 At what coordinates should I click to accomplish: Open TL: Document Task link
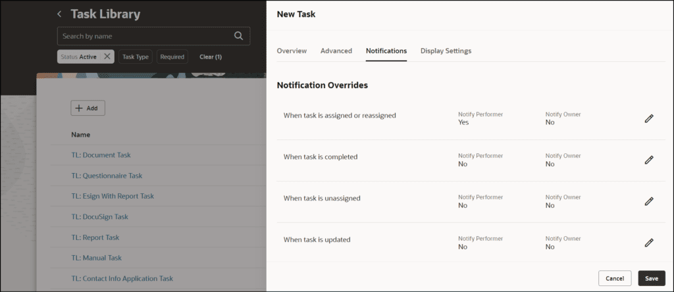[x=101, y=155]
